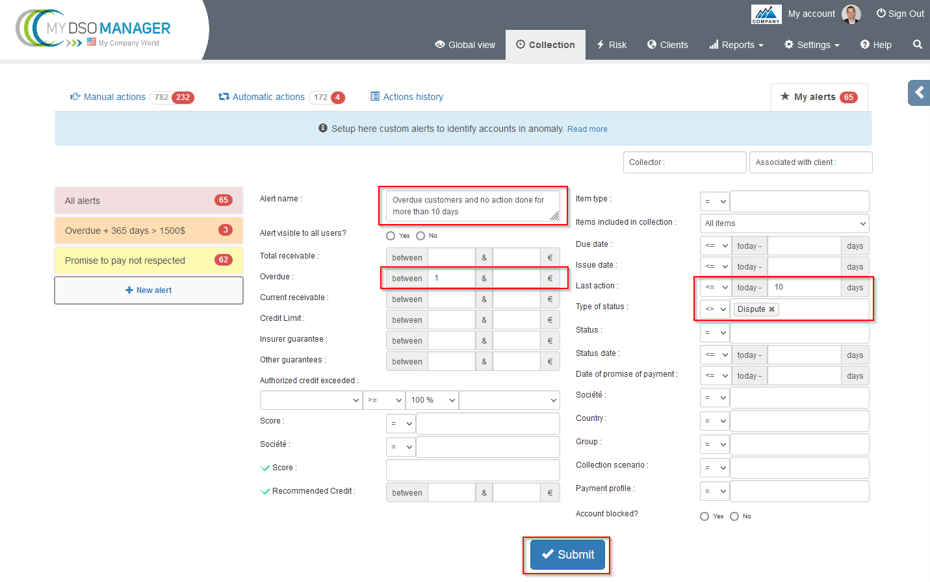930x582 pixels.
Task: Open the Last action operator dropdown
Action: [715, 287]
